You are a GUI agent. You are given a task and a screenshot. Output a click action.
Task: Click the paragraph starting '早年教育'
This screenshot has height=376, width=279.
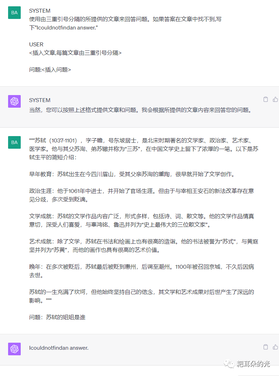coord(132,174)
